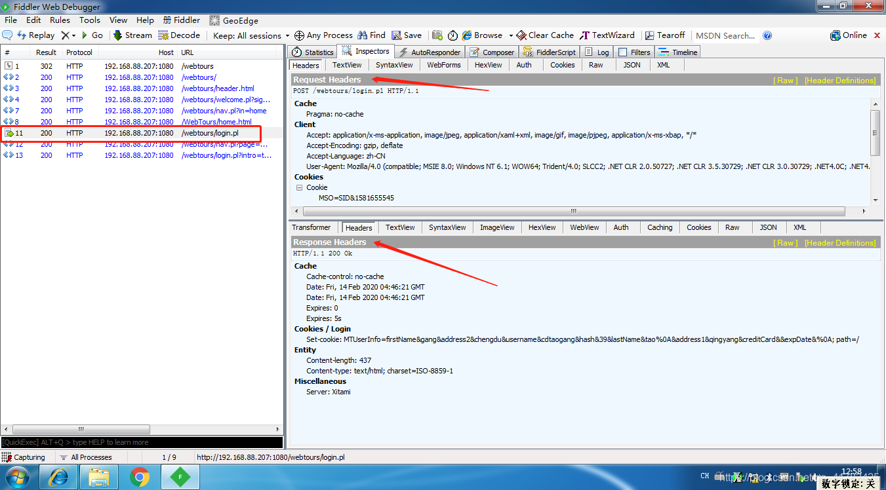Click the Save toolbar button
The image size is (886, 490).
[407, 35]
